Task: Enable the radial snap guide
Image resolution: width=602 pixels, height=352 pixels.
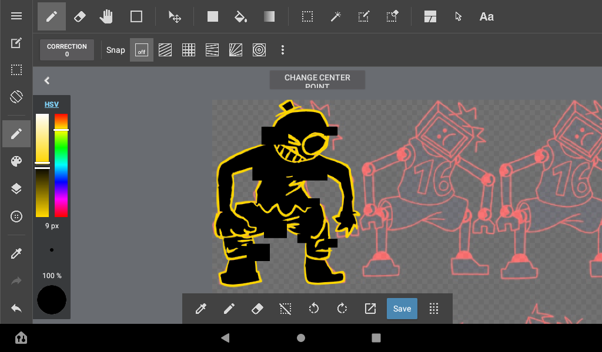Action: [x=235, y=50]
